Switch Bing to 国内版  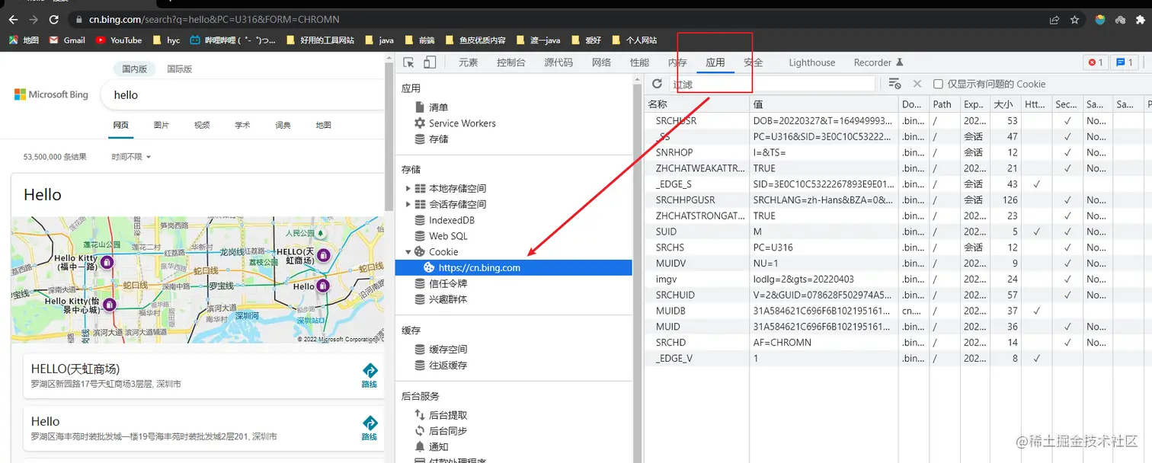pyautogui.click(x=135, y=69)
